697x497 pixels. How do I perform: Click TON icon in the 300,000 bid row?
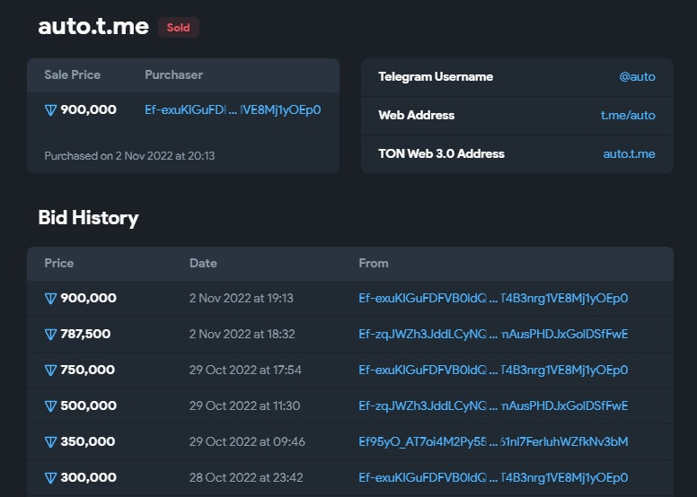(x=50, y=478)
